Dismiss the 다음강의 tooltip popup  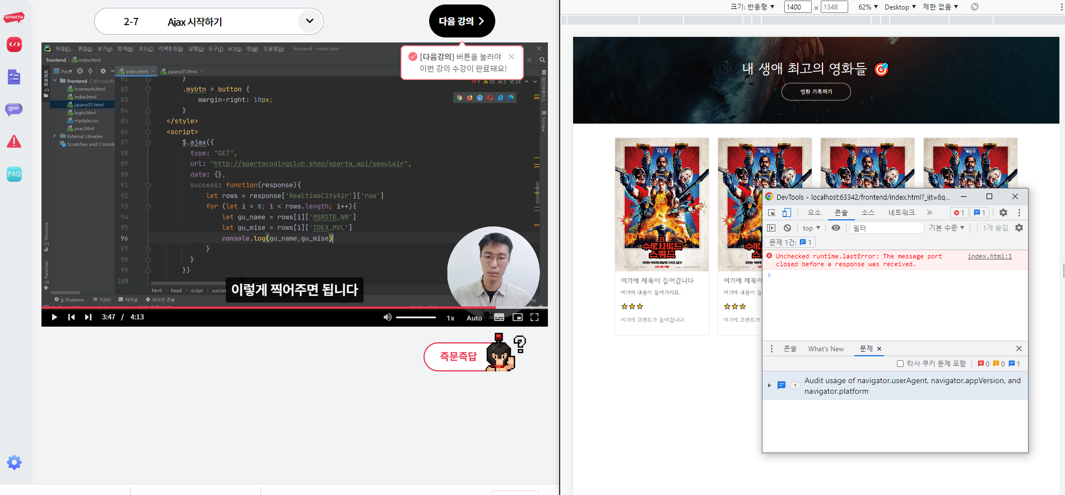coord(511,56)
